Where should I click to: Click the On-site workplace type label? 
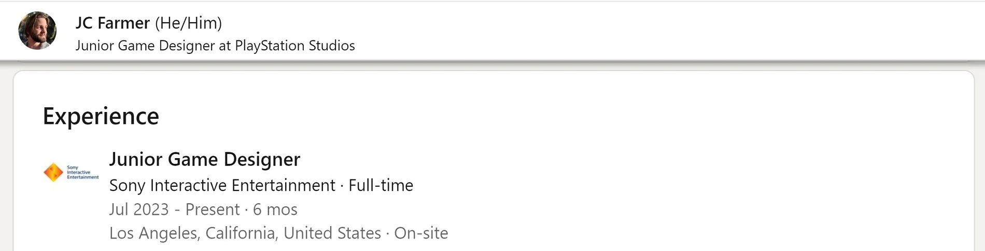[x=421, y=233]
